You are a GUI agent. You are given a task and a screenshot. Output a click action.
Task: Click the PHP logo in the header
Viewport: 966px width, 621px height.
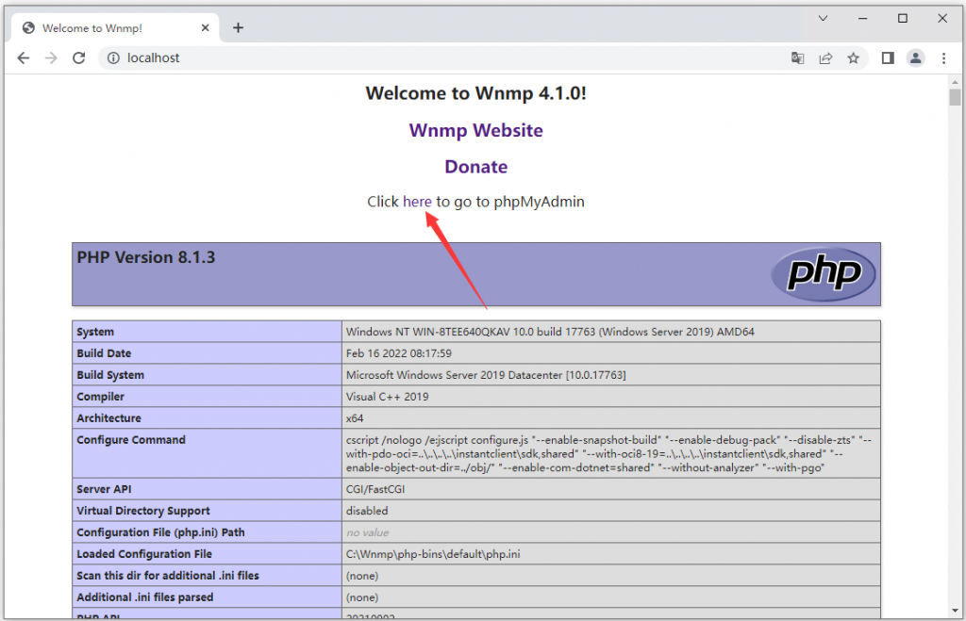[824, 273]
